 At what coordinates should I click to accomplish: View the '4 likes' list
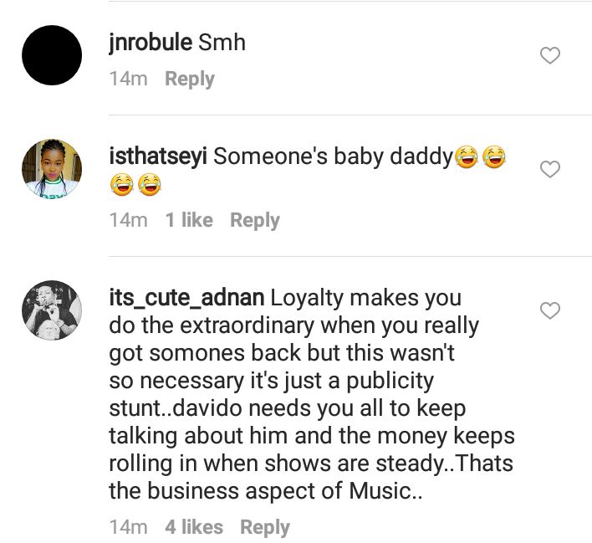point(194,527)
